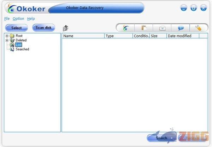Image resolution: width=212 pixels, height=147 pixels.
Task: Sort by the Name column header
Action: (x=83, y=36)
